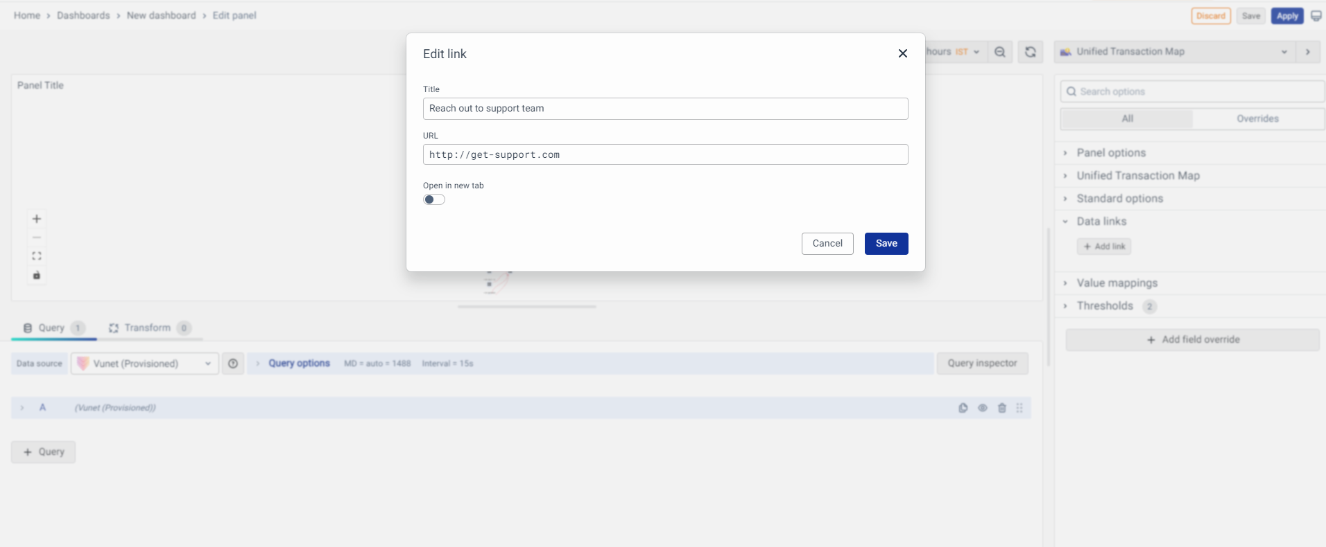The width and height of the screenshot is (1326, 547).
Task: Save the edited link
Action: [x=886, y=244]
